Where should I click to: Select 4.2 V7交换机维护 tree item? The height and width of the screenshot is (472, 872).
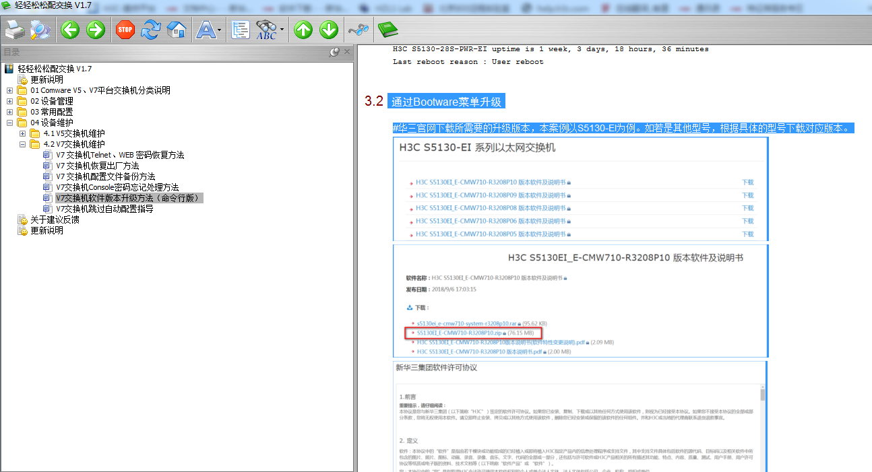[74, 144]
